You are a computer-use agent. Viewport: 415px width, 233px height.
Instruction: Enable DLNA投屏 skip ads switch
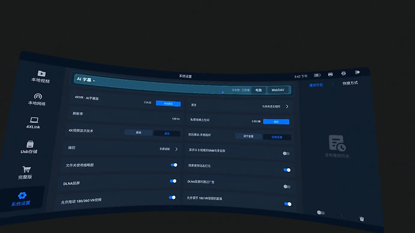(287, 187)
